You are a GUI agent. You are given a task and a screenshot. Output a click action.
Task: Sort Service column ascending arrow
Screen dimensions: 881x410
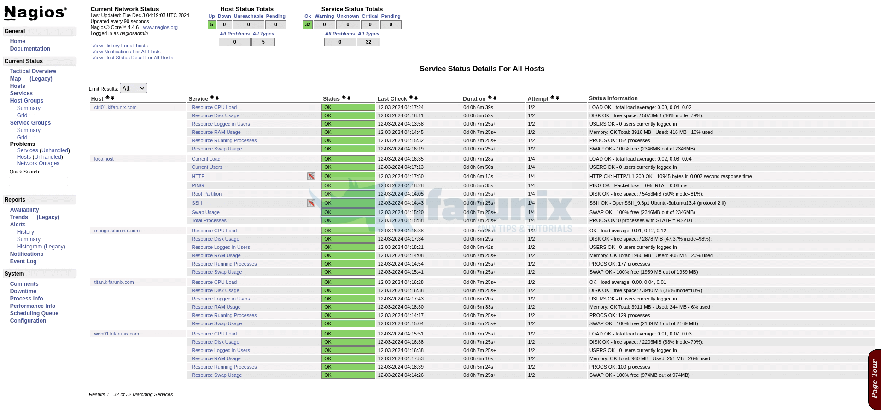pyautogui.click(x=212, y=98)
